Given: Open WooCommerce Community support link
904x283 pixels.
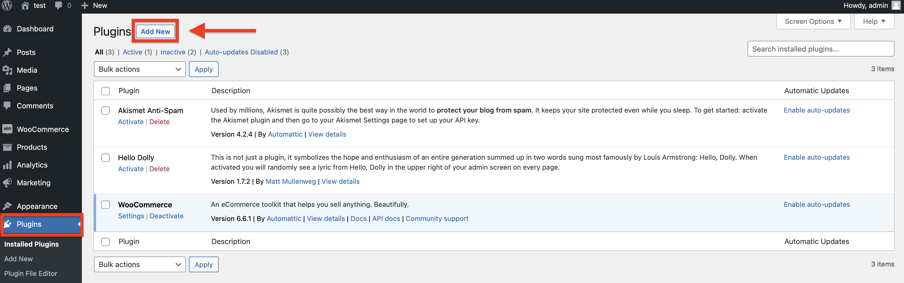Looking at the screenshot, I should click(437, 219).
